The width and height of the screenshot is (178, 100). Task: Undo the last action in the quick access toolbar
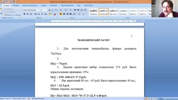pyautogui.click(x=7, y=2)
